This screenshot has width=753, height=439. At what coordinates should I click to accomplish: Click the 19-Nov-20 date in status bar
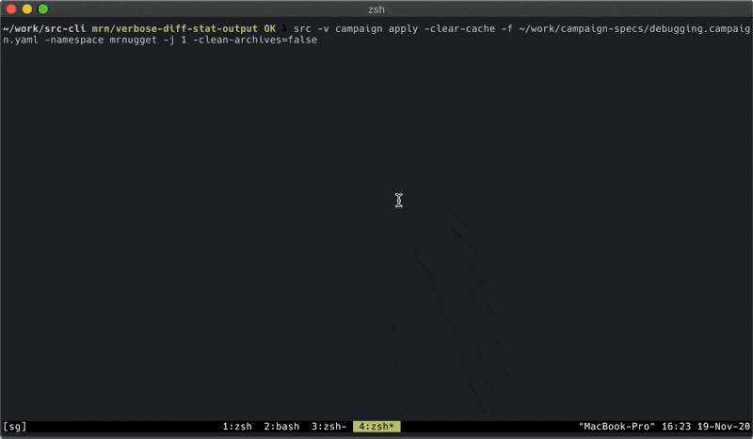tap(723, 427)
